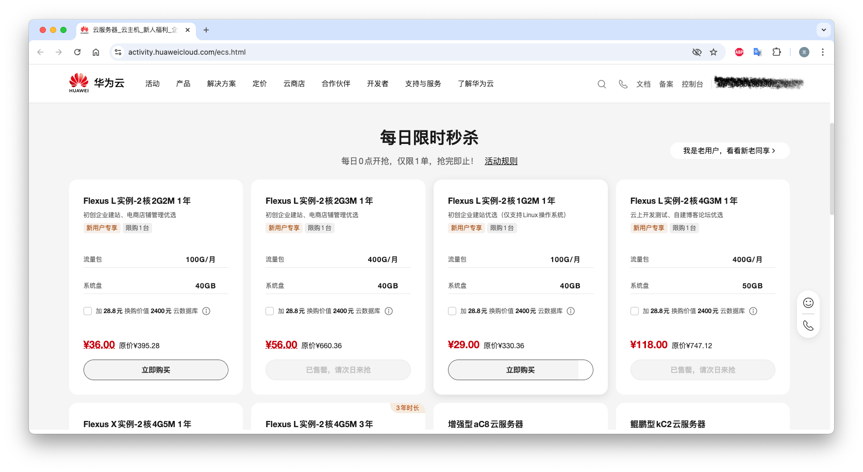Image resolution: width=863 pixels, height=472 pixels.
Task: Click 立即购买 for the ¥36.00 plan
Action: 156,370
